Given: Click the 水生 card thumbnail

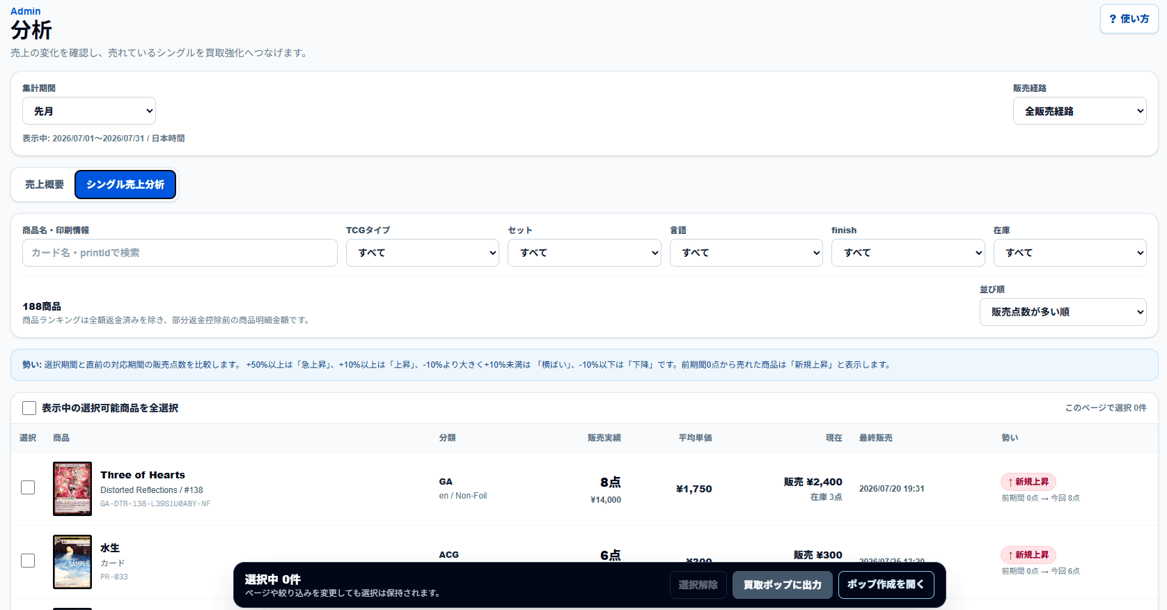Looking at the screenshot, I should tap(72, 562).
